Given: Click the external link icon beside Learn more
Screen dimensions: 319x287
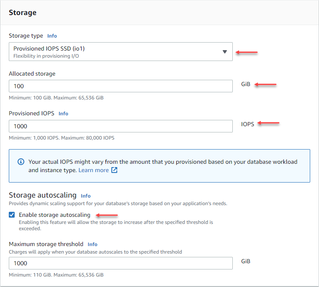Looking at the screenshot, I should pyautogui.click(x=114, y=170).
